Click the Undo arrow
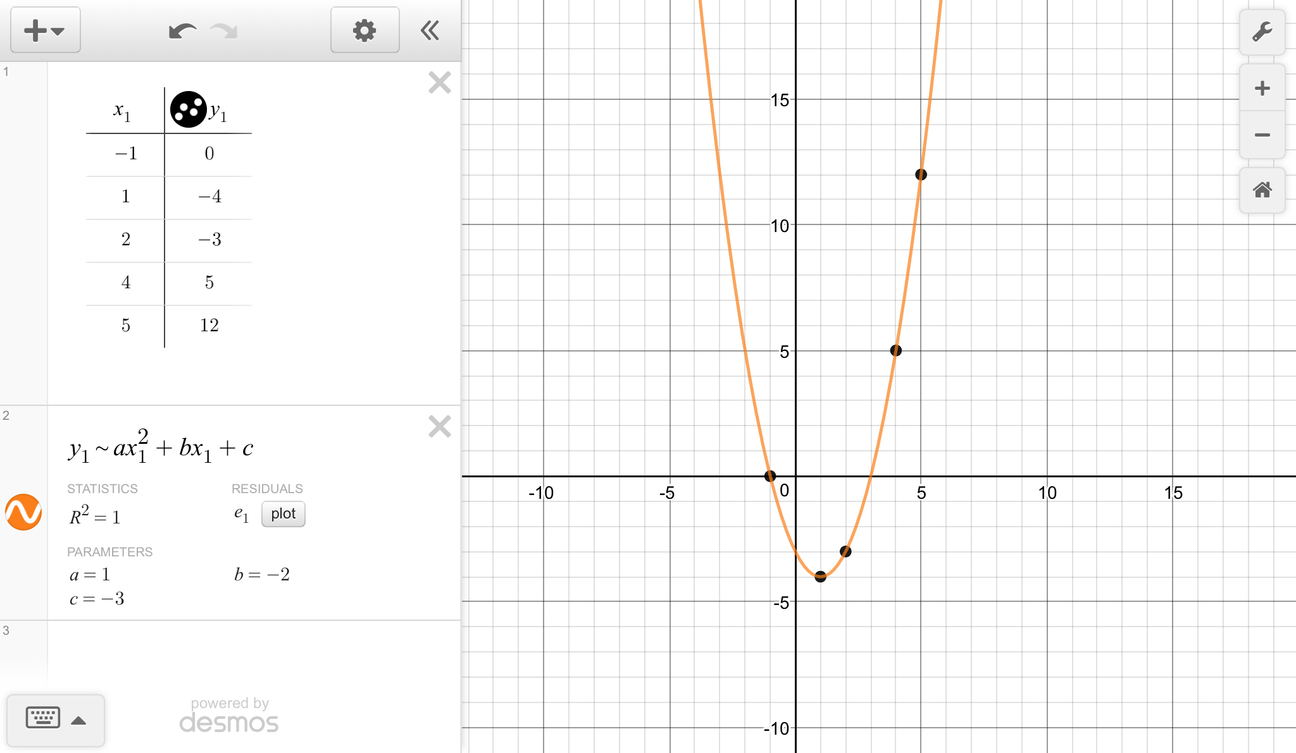The height and width of the screenshot is (753, 1296). coord(182,30)
